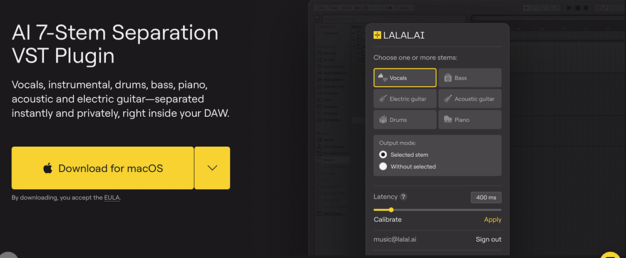
Task: Select Favorites in the DAW browser Collections
Action: pos(330,33)
